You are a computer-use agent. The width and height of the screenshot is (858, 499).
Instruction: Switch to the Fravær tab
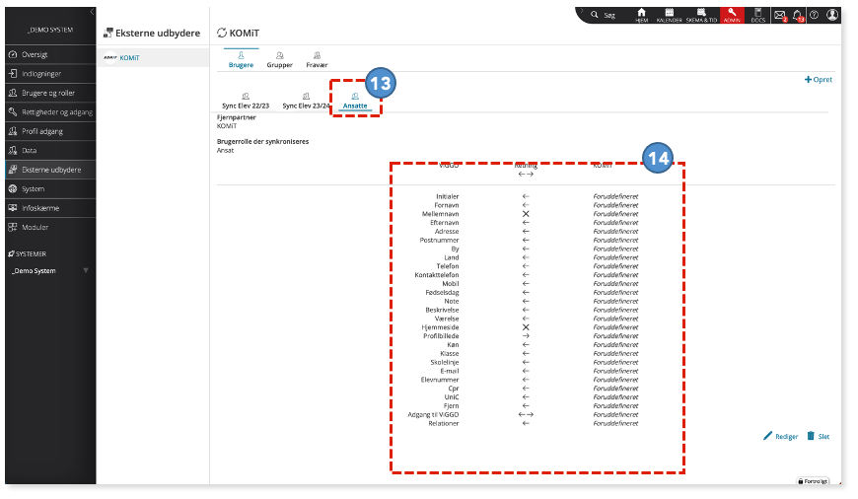tap(317, 59)
